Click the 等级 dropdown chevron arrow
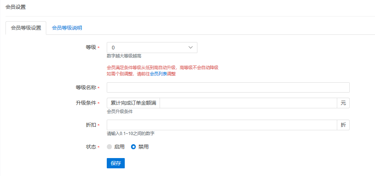 [x=190, y=48]
